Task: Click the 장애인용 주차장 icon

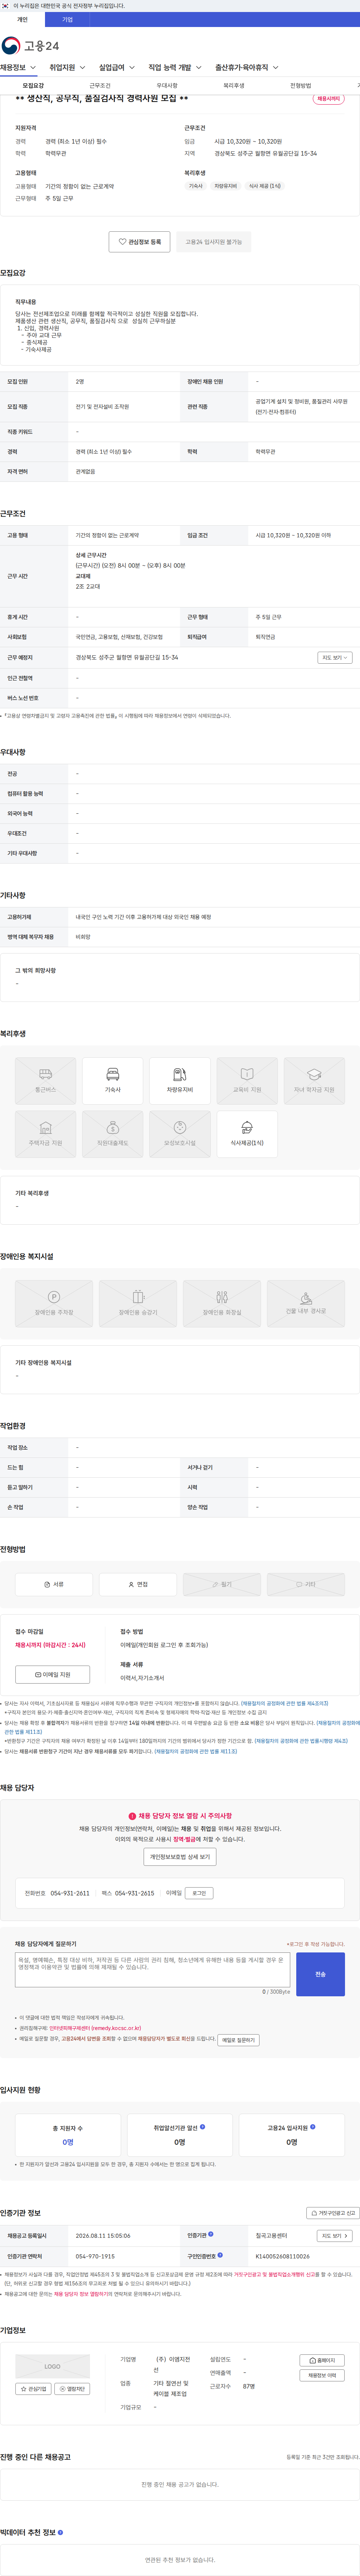Action: tap(54, 1304)
